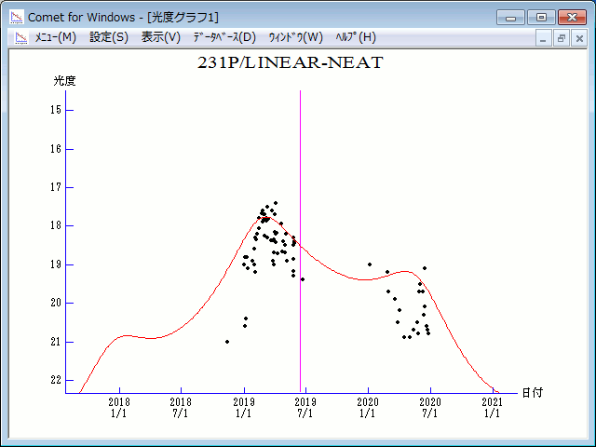Click the Comet for Windows title bar icon
This screenshot has width=596, height=447.
point(17,17)
